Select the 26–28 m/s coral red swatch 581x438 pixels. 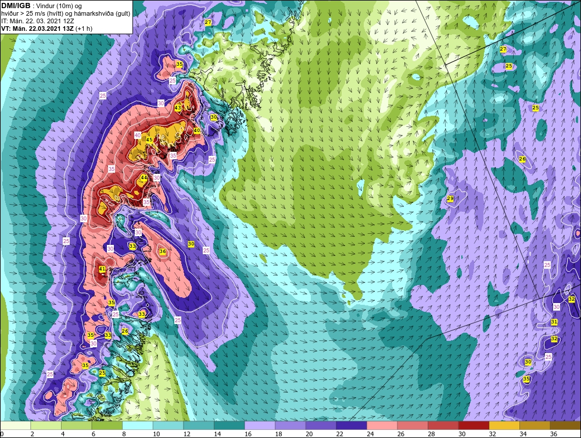pos(413,425)
